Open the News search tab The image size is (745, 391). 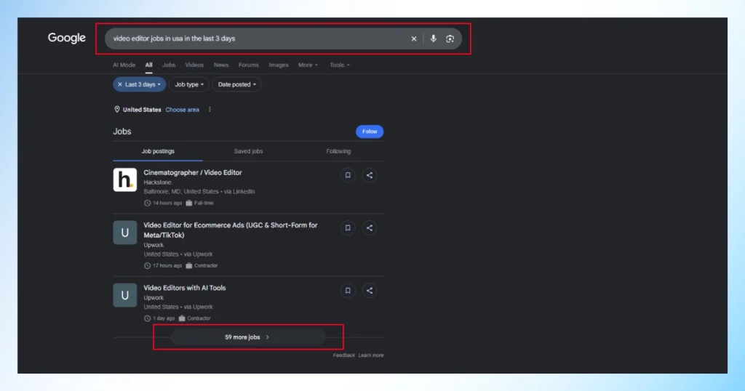click(x=221, y=65)
